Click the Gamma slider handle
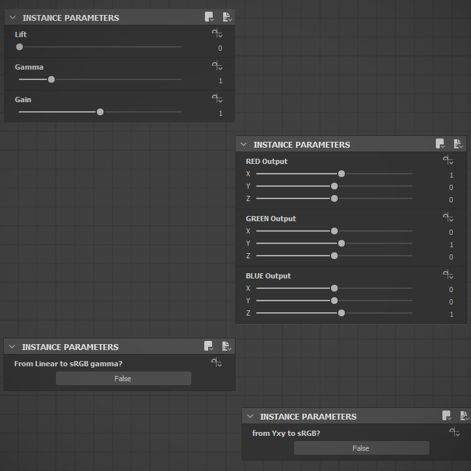 [x=51, y=79]
